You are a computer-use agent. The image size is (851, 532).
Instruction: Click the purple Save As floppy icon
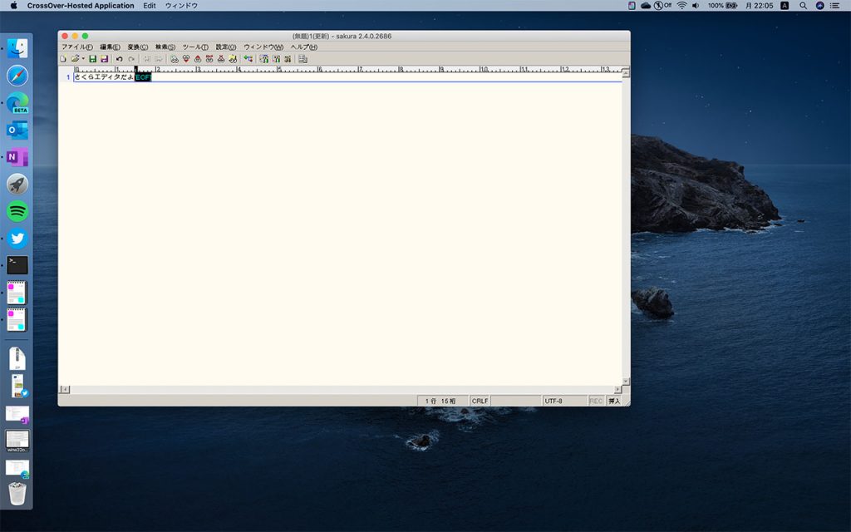104,59
